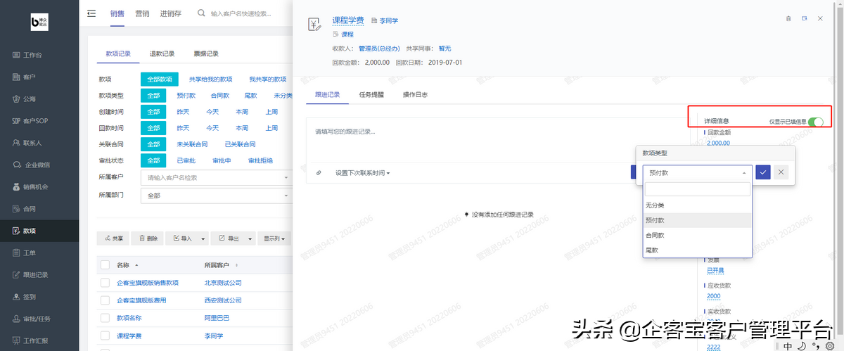Open the 所属客户 search dropdown

[x=216, y=177]
